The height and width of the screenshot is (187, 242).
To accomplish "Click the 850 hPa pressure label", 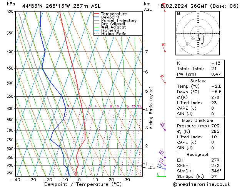I will tap(11, 157).
